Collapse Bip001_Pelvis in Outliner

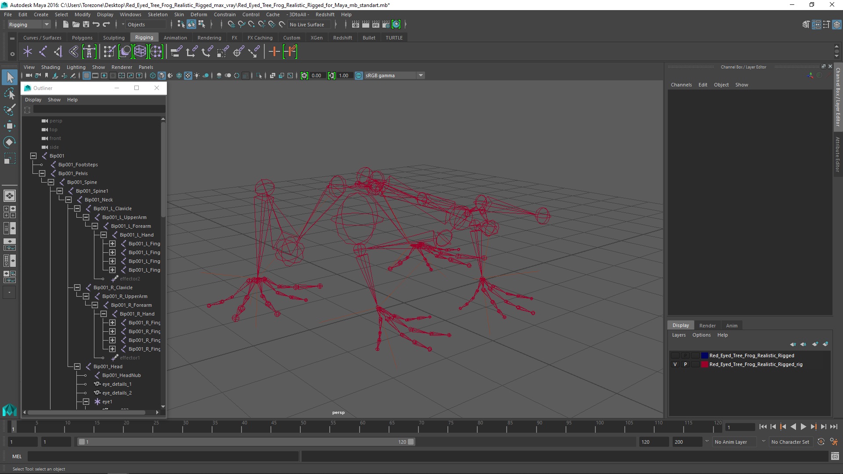42,173
